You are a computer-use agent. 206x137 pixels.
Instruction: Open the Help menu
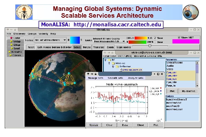coord(53,34)
